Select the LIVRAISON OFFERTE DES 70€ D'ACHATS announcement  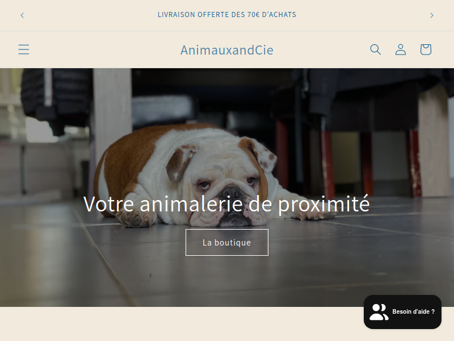[226, 15]
